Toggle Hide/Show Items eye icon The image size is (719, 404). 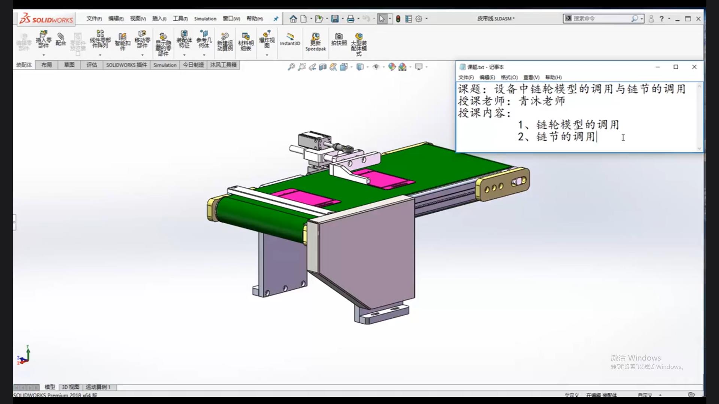[376, 67]
